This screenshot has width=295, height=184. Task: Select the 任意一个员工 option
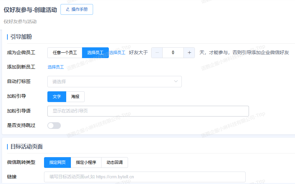point(65,53)
